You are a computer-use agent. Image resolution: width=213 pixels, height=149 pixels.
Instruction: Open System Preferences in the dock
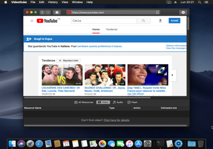[x=147, y=143]
